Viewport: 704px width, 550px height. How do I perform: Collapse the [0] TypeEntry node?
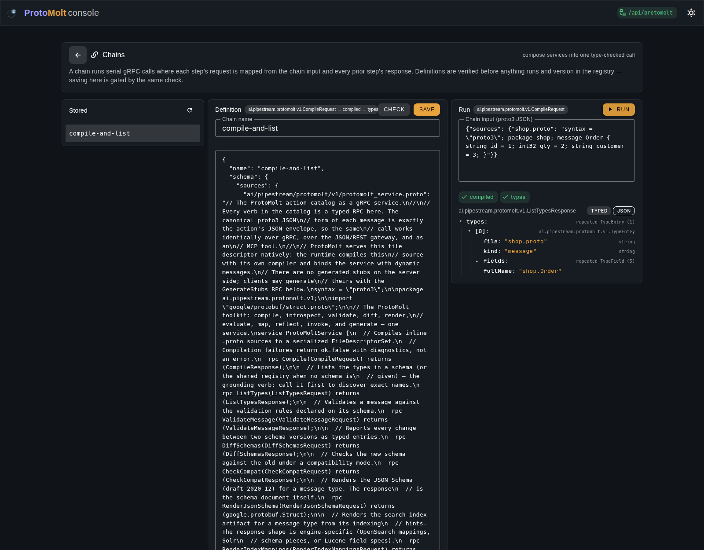(469, 231)
